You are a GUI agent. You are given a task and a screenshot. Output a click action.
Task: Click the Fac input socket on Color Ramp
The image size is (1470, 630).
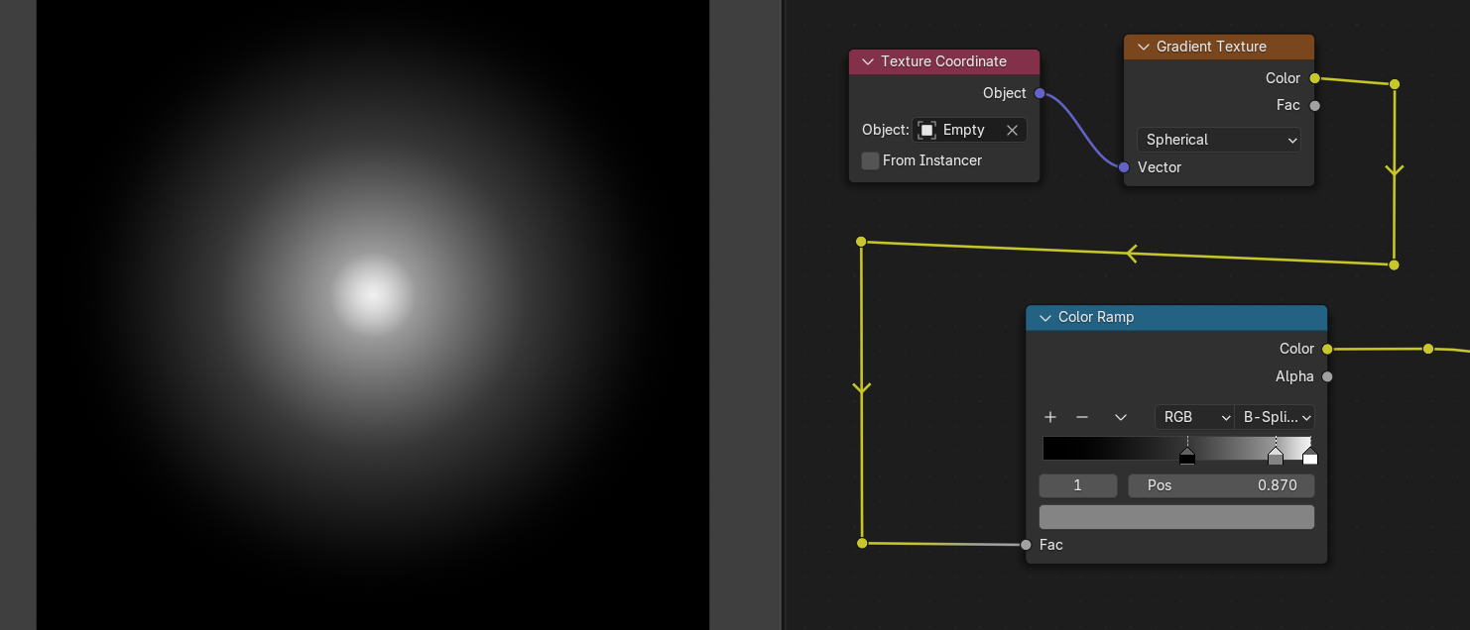pos(1026,545)
